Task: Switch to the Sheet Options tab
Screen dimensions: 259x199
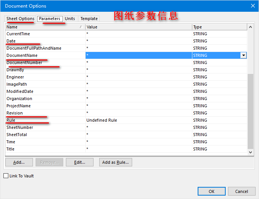Action: [20, 19]
